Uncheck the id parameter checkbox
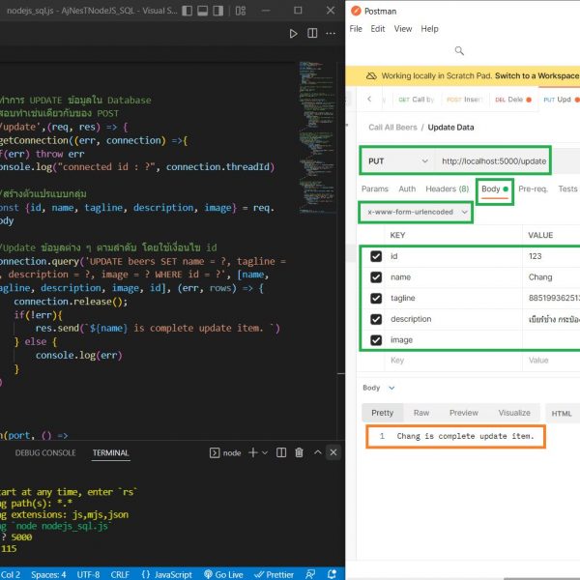Screen dimensions: 580x580 [x=376, y=256]
